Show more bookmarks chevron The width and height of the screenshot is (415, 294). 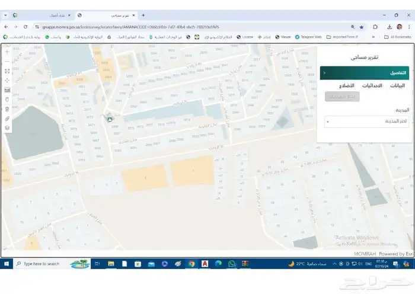pyautogui.click(x=373, y=37)
